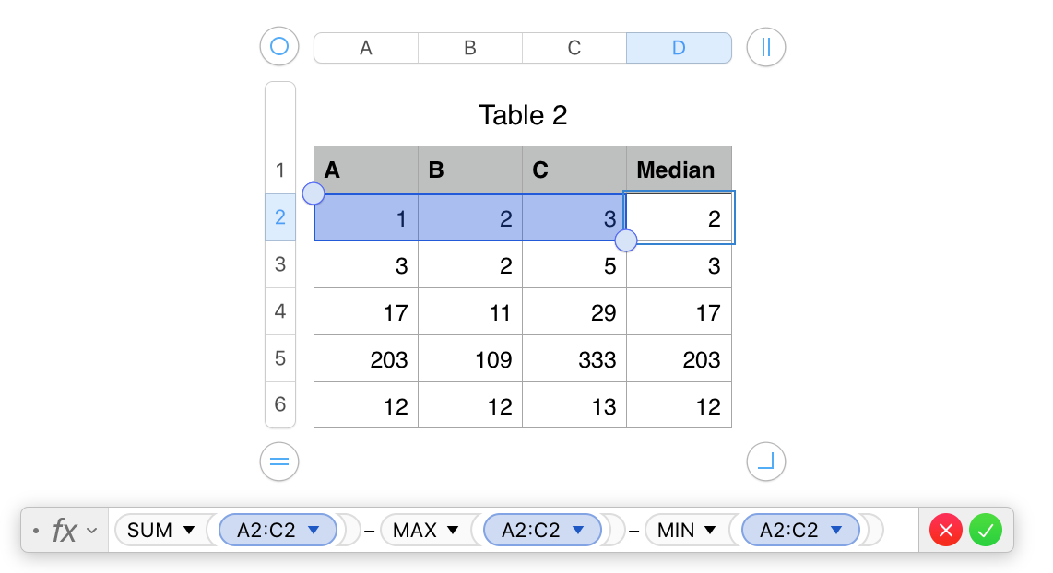Click the cell containing 333
1053x573 pixels.
pos(574,358)
